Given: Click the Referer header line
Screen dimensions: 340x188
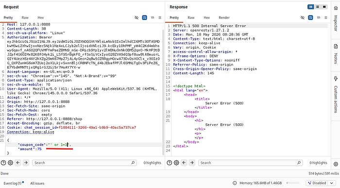Looking at the screenshot, I should tap(45, 119).
